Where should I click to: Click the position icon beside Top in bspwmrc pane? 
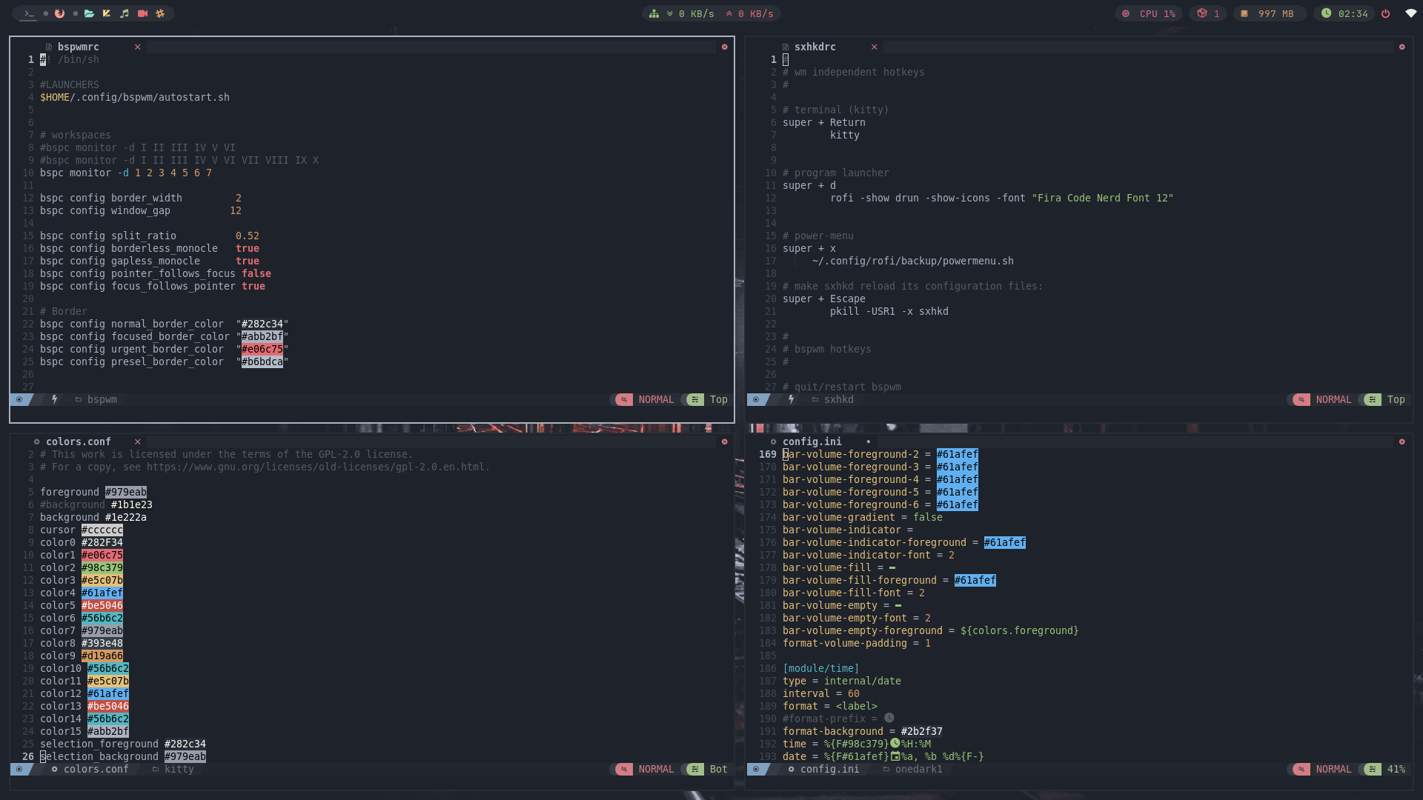695,399
